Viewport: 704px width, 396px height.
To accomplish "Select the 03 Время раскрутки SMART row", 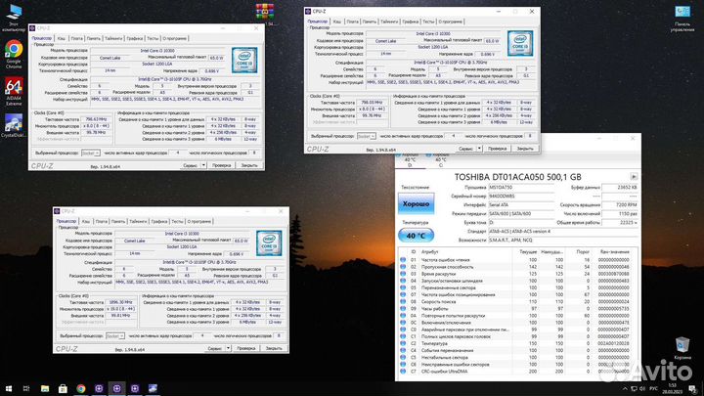I will (x=516, y=274).
